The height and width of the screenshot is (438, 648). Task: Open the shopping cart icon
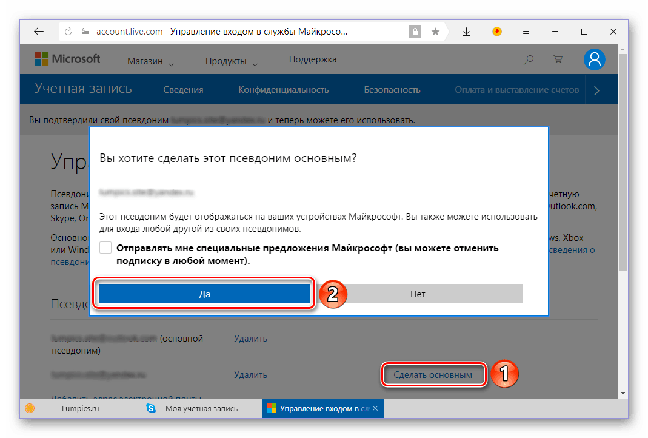(558, 59)
